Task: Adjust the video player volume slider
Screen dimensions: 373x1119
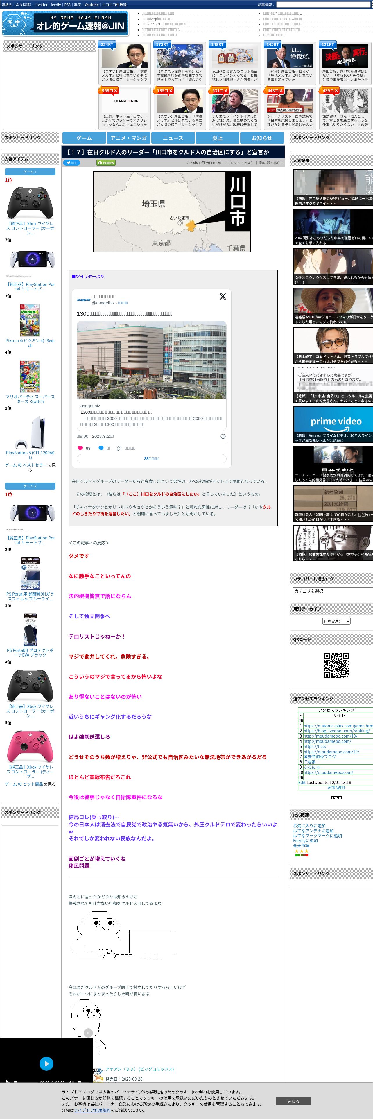Action: click(x=83, y=1082)
